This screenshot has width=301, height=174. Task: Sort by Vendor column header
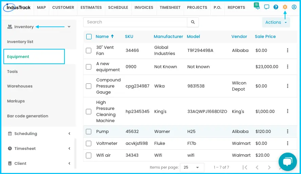239,36
